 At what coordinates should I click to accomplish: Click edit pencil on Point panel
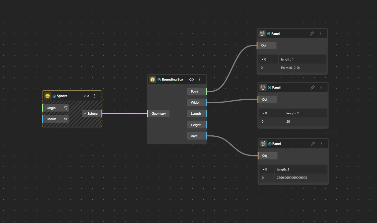312,34
